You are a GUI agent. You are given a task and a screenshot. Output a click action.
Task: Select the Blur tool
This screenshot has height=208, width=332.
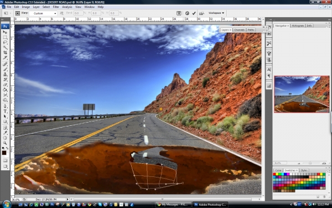click(x=5, y=95)
